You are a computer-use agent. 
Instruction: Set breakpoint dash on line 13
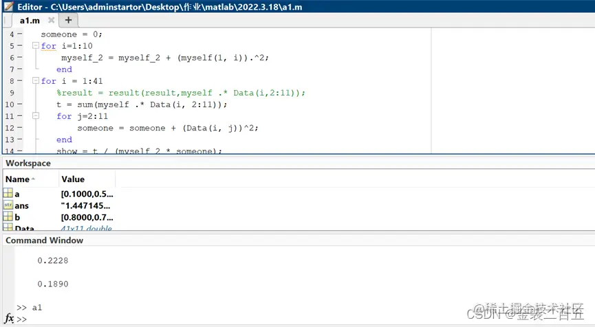20,139
